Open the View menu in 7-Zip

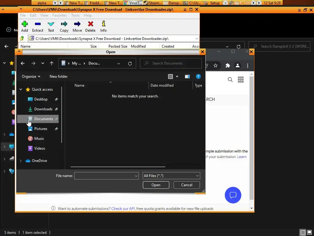44,15
